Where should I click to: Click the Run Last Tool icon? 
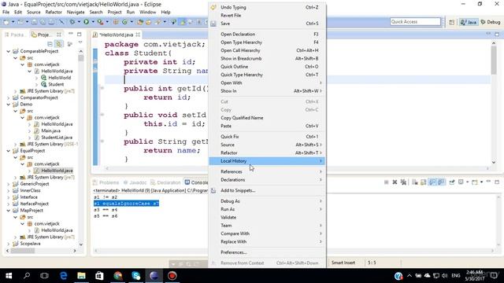click(x=100, y=22)
